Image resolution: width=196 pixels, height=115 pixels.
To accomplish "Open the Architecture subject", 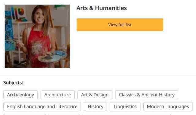I will click(58, 95).
